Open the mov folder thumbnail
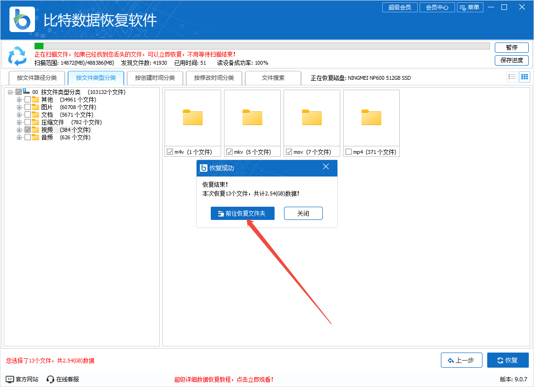Viewport: 534px width, 387px height. click(311, 118)
